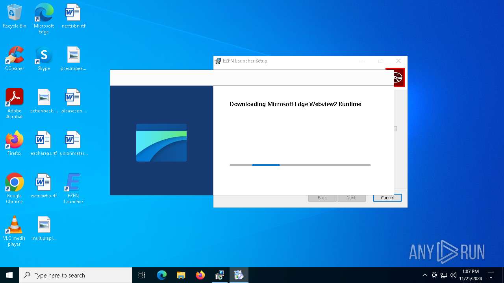The image size is (504, 283).
Task: Launch the Firefox desktop shortcut
Action: click(x=15, y=143)
